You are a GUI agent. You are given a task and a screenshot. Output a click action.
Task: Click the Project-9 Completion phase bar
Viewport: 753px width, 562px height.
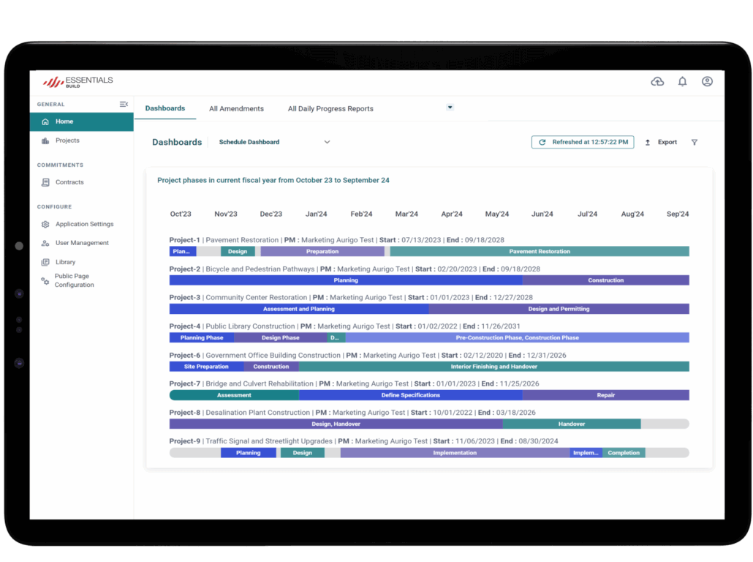[623, 453]
